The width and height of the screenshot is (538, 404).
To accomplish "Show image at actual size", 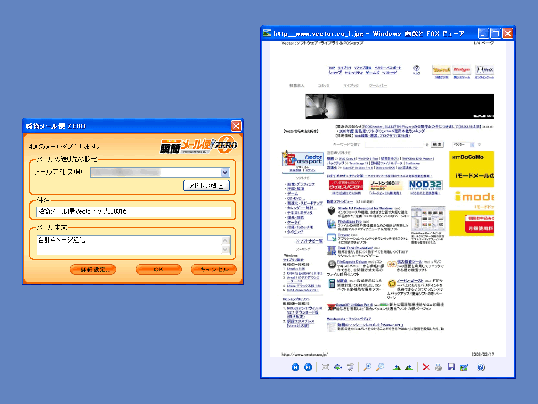I will (338, 367).
